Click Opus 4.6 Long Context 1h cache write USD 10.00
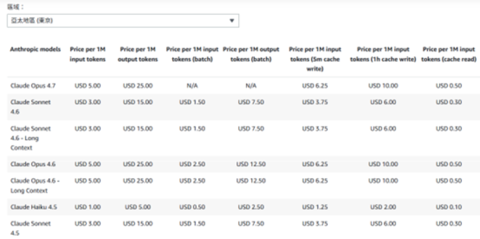Image resolution: width=480 pixels, height=239 pixels. coord(384,181)
